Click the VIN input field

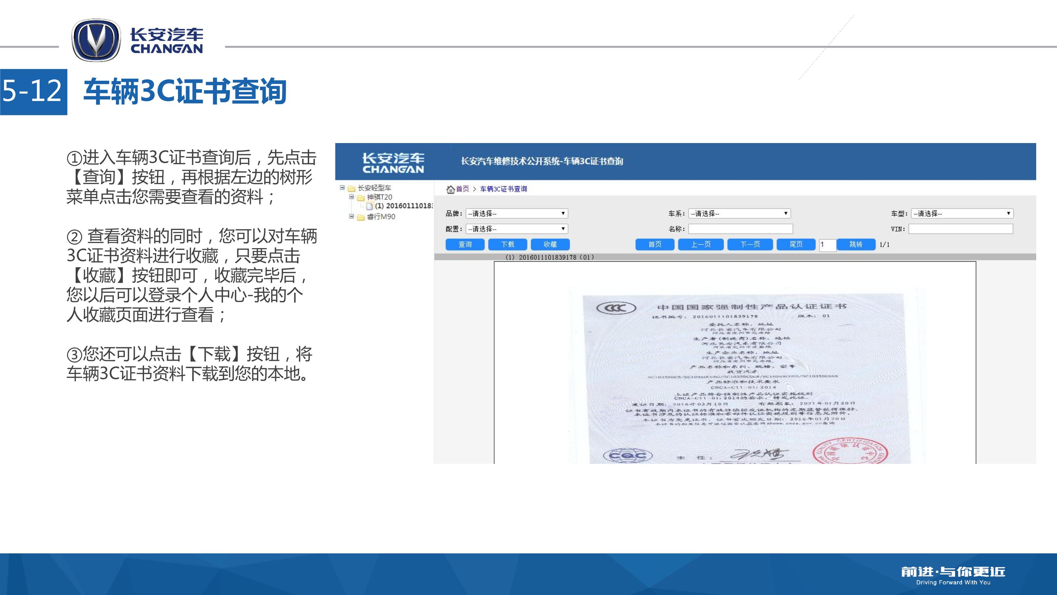961,229
